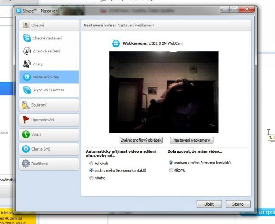Image resolution: width=275 pixels, height=224 pixels.
Task: Open Obecné nastavení settings page
Action: click(x=49, y=38)
